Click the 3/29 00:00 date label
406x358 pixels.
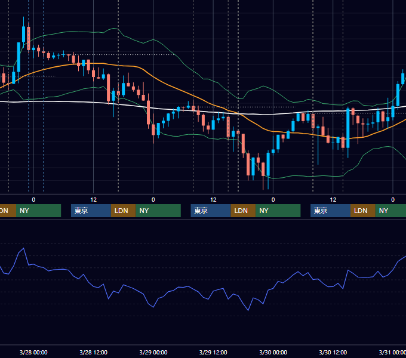153,352
